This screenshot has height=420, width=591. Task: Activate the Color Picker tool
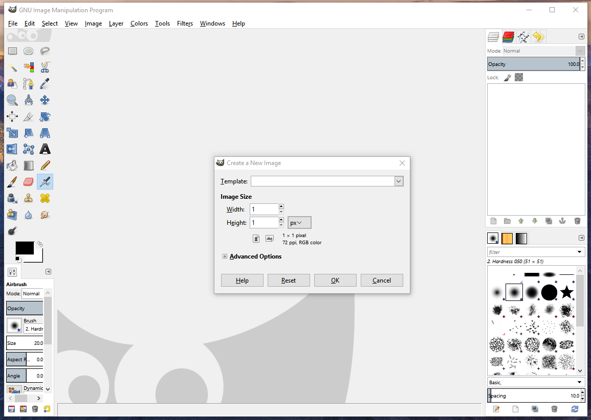(x=45, y=83)
